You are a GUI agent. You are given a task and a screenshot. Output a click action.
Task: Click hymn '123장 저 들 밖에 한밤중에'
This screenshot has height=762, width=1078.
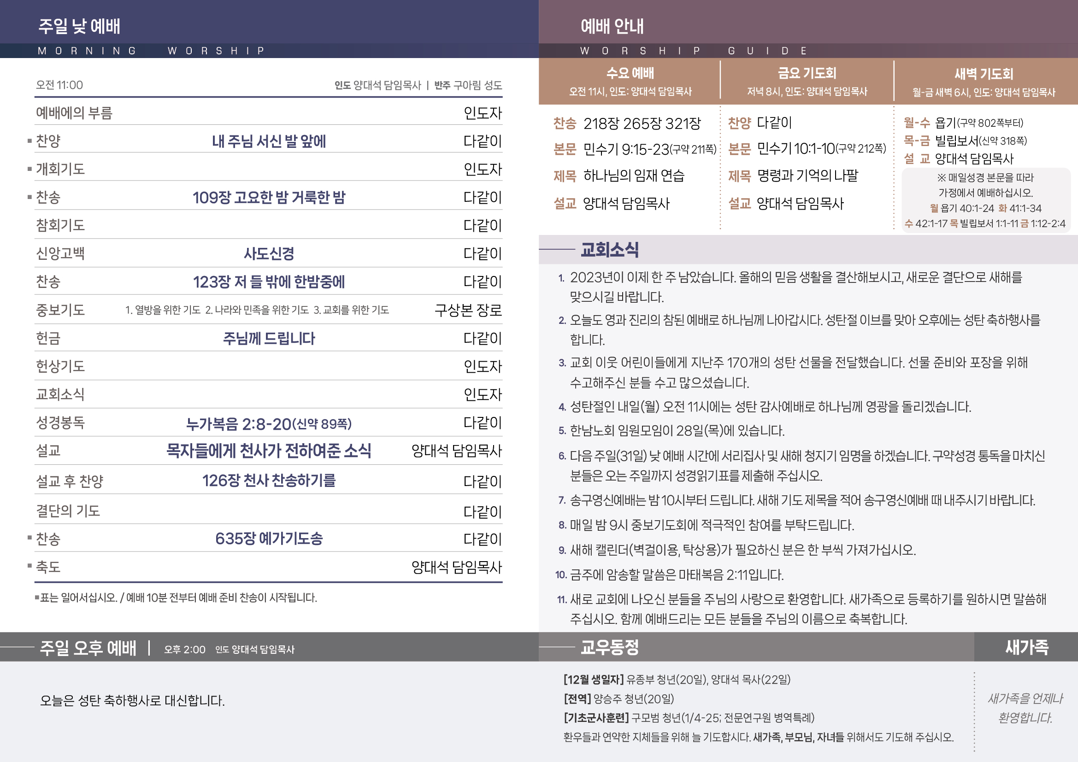click(269, 281)
